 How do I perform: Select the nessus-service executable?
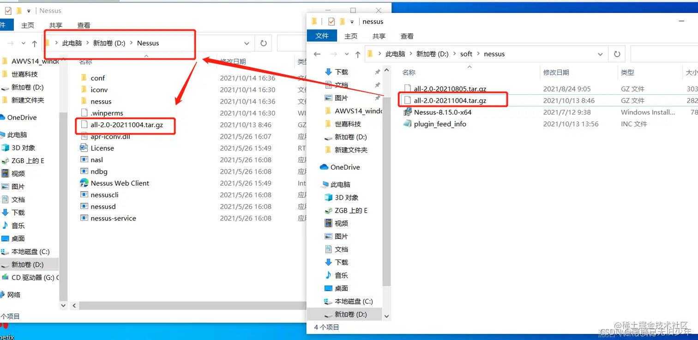click(113, 218)
